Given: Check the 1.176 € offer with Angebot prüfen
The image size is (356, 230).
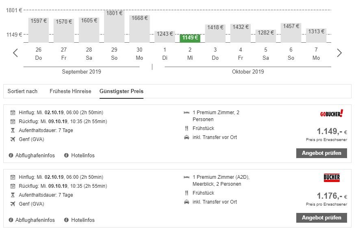Looking at the screenshot, I should (321, 218).
